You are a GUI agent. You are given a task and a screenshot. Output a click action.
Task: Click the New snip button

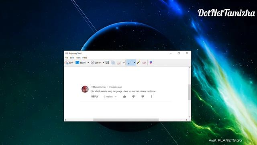click(x=69, y=63)
